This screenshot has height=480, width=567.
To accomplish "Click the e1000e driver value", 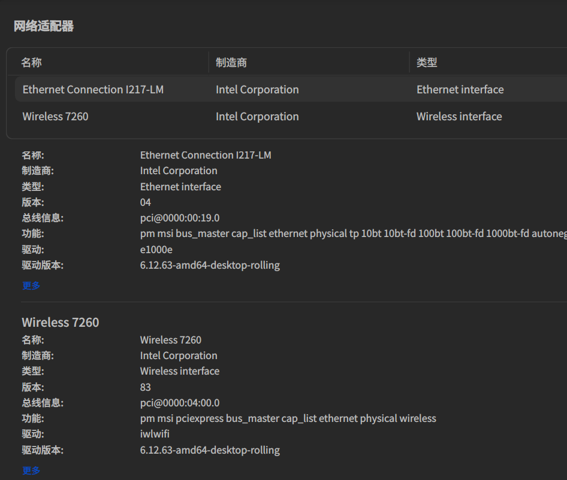I will [156, 250].
